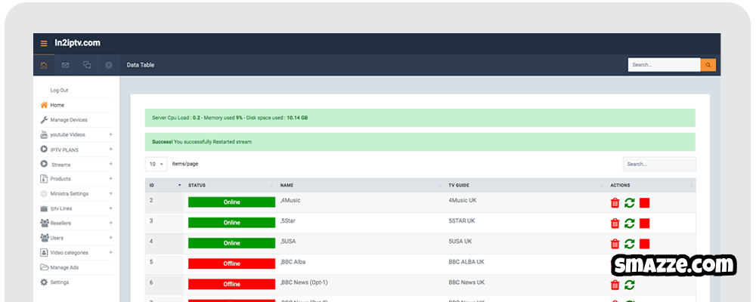Stop the 4Music stream
Viewport: 756px width, 302px height.
point(645,203)
